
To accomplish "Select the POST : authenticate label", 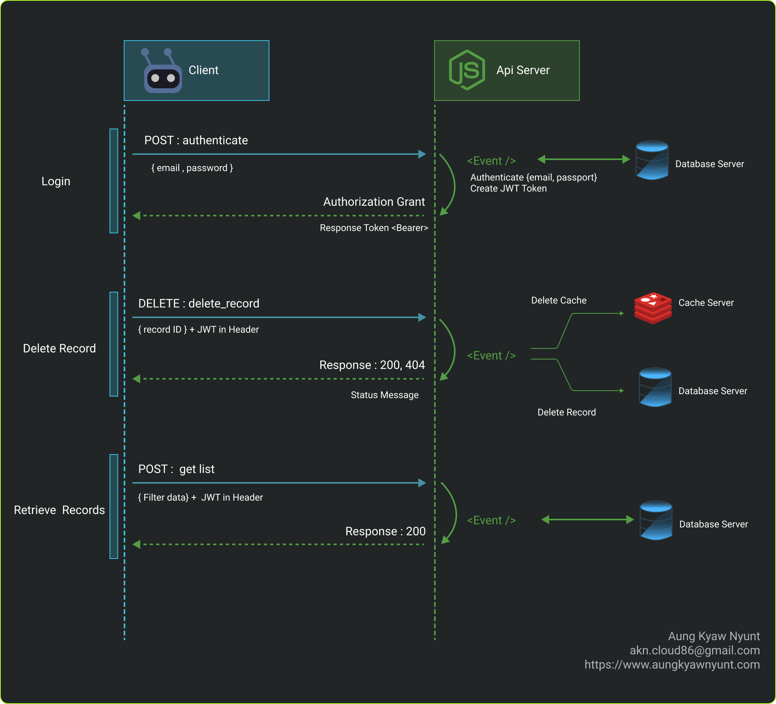I will click(196, 140).
